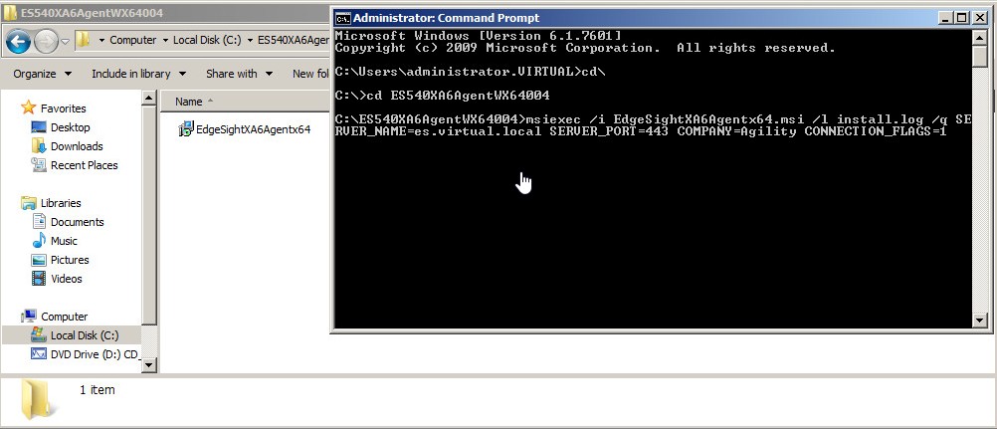The image size is (997, 429).
Task: Click Command Prompt system menu icon
Action: [342, 18]
